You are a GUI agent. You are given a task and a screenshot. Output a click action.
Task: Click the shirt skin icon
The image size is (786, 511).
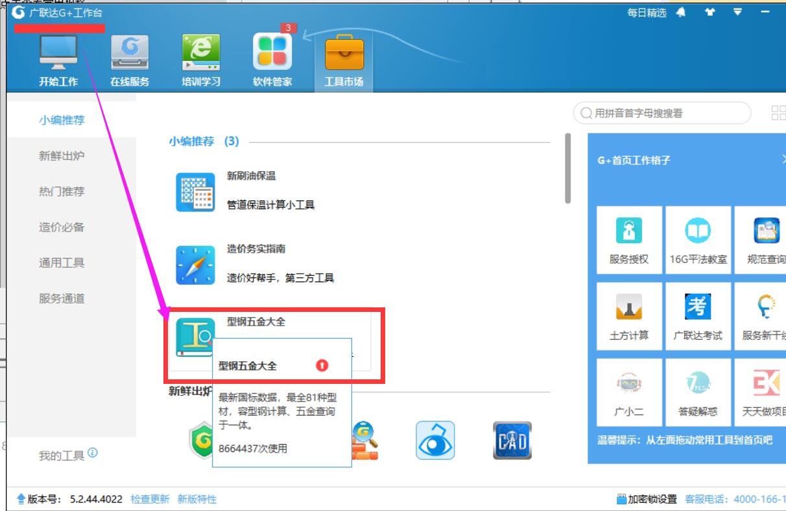tap(709, 12)
